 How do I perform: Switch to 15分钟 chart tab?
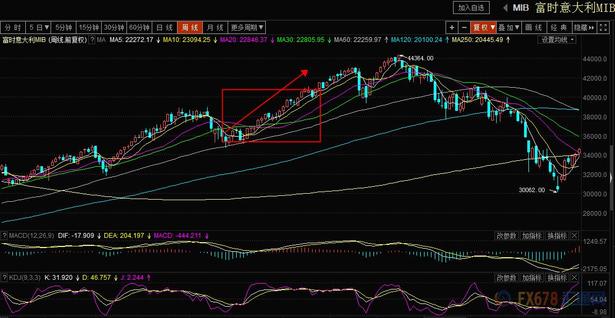(x=89, y=27)
